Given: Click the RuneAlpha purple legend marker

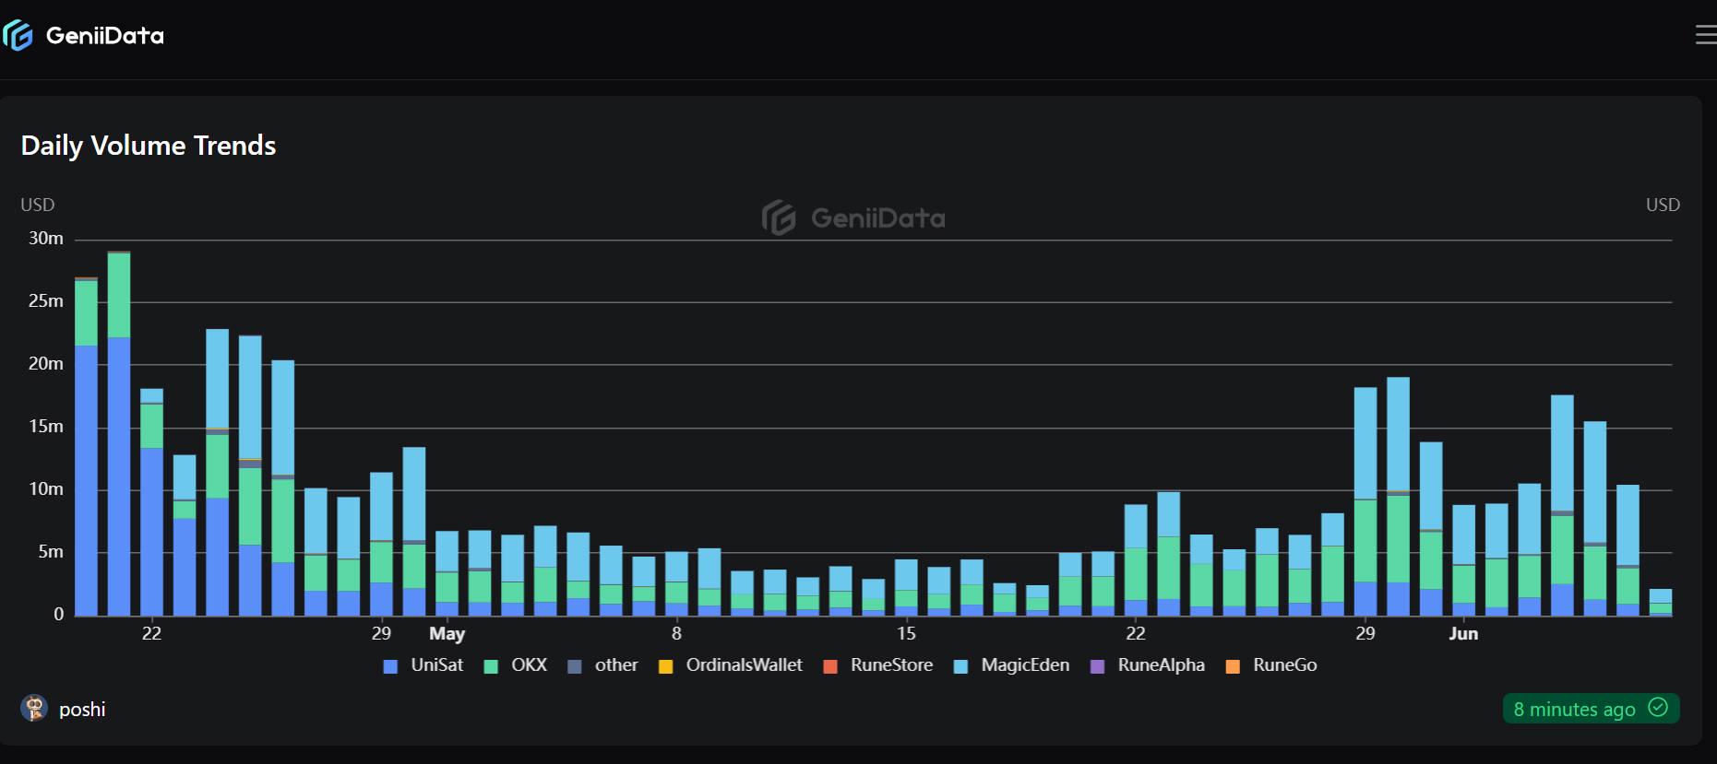Looking at the screenshot, I should 1098,666.
